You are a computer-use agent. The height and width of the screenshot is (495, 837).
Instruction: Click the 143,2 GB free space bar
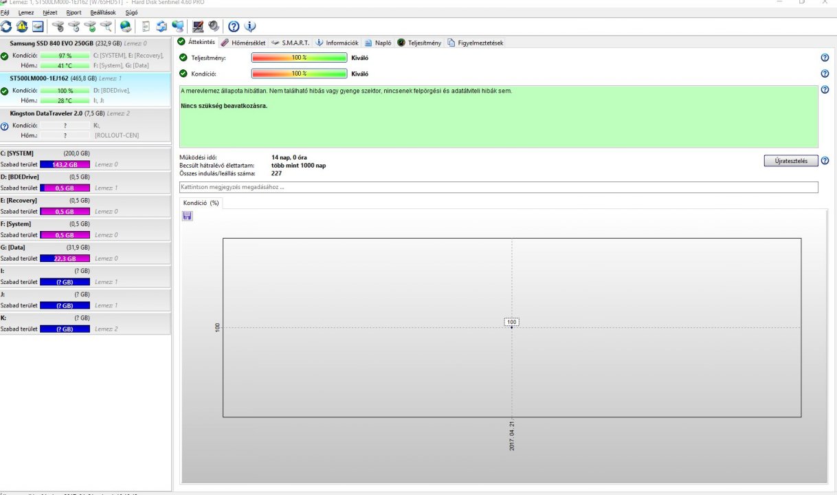(x=65, y=165)
